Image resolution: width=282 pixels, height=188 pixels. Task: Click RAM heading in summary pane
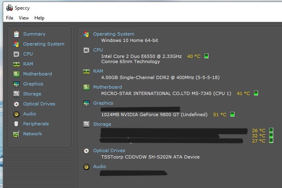(x=98, y=71)
